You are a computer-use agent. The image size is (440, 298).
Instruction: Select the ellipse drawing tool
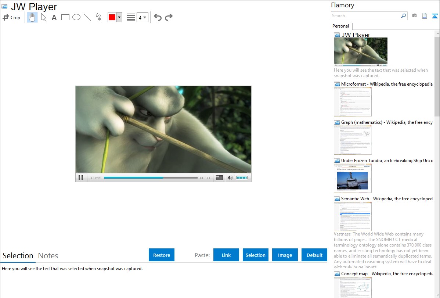(x=76, y=17)
